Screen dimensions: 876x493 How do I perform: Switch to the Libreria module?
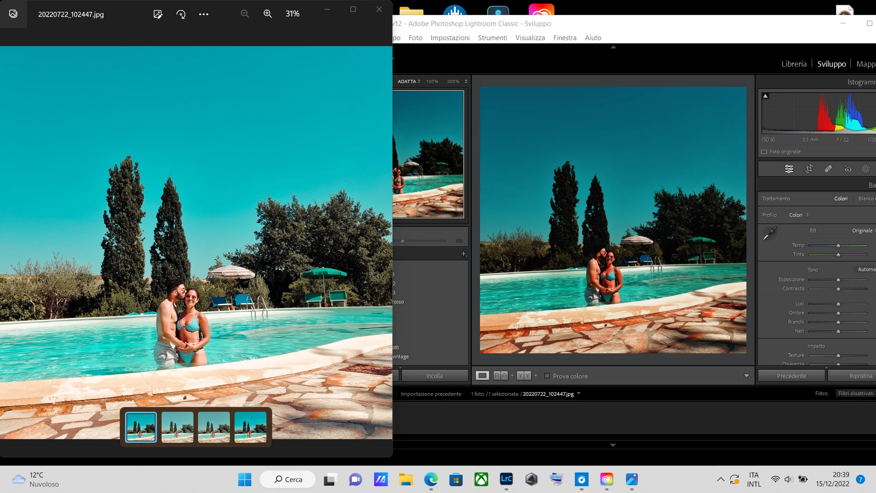[793, 64]
